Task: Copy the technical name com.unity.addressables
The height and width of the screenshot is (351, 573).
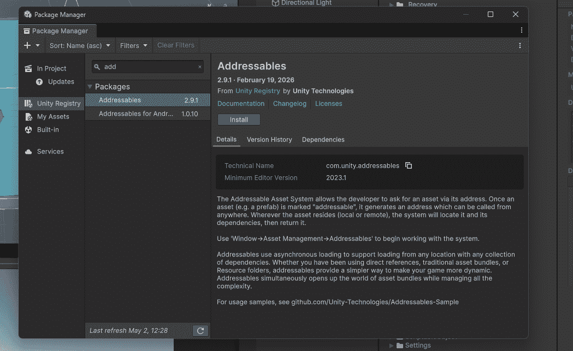Action: 409,166
